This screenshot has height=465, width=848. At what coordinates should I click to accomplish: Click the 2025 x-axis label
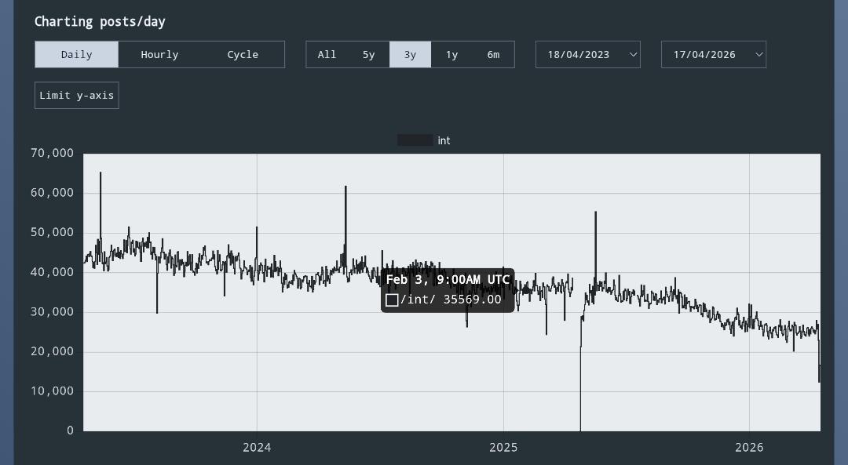503,447
